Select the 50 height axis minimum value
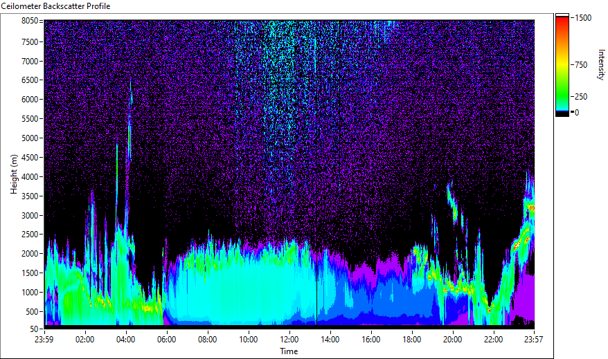The height and width of the screenshot is (359, 608). tap(34, 329)
